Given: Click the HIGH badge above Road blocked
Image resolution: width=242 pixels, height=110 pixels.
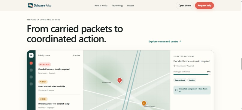Looking at the screenshot, I should pos(43,82).
